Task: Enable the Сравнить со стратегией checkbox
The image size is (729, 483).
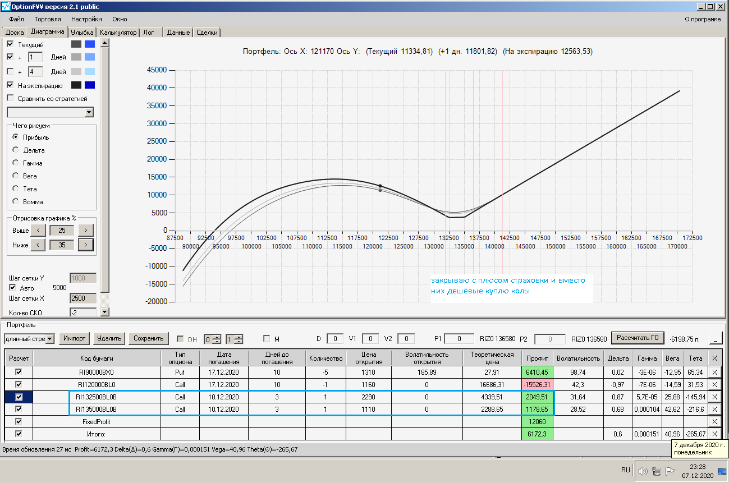Action: [11, 98]
